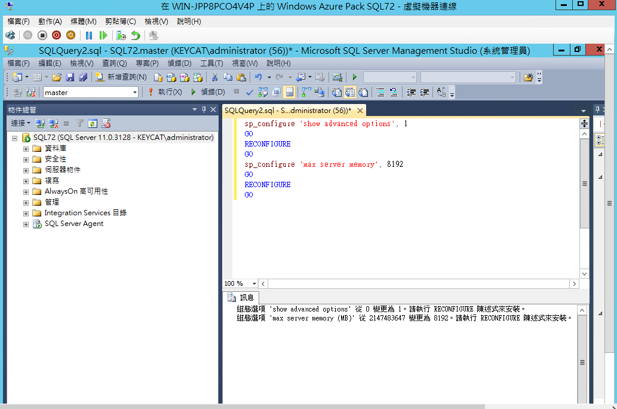617x409 pixels.
Task: Toggle Include Actual Execution Plan icon
Action: point(306,92)
